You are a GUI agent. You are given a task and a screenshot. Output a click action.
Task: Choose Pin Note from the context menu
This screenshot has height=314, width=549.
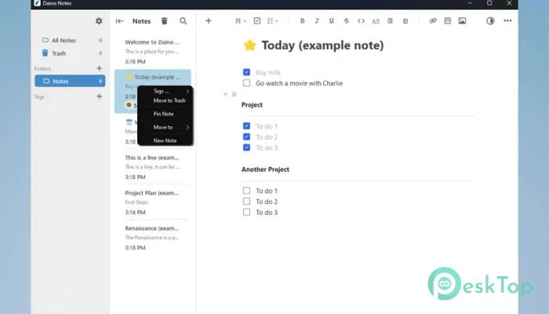(163, 114)
